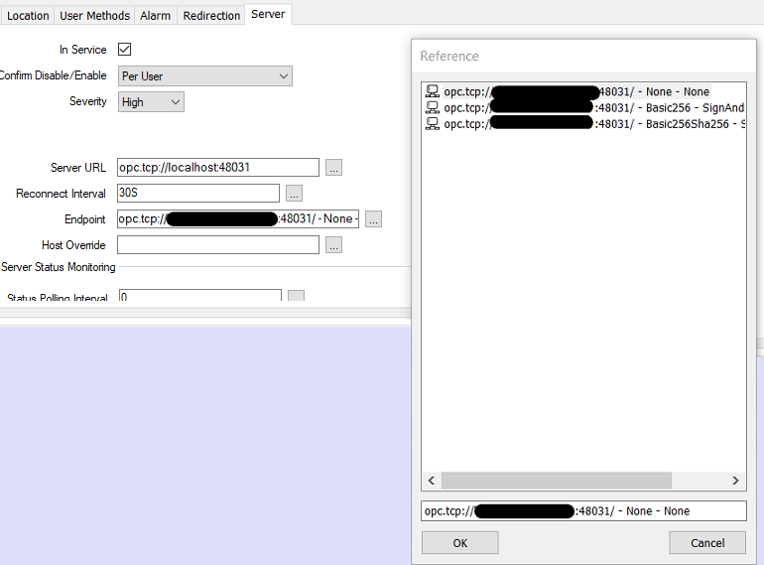Screen dimensions: 764x565
Task: Click the ellipsis button beside Reconnect Interval
Action: coord(294,194)
